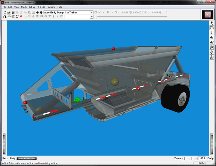Click the Roty thumbwheel slider

click(24, 158)
